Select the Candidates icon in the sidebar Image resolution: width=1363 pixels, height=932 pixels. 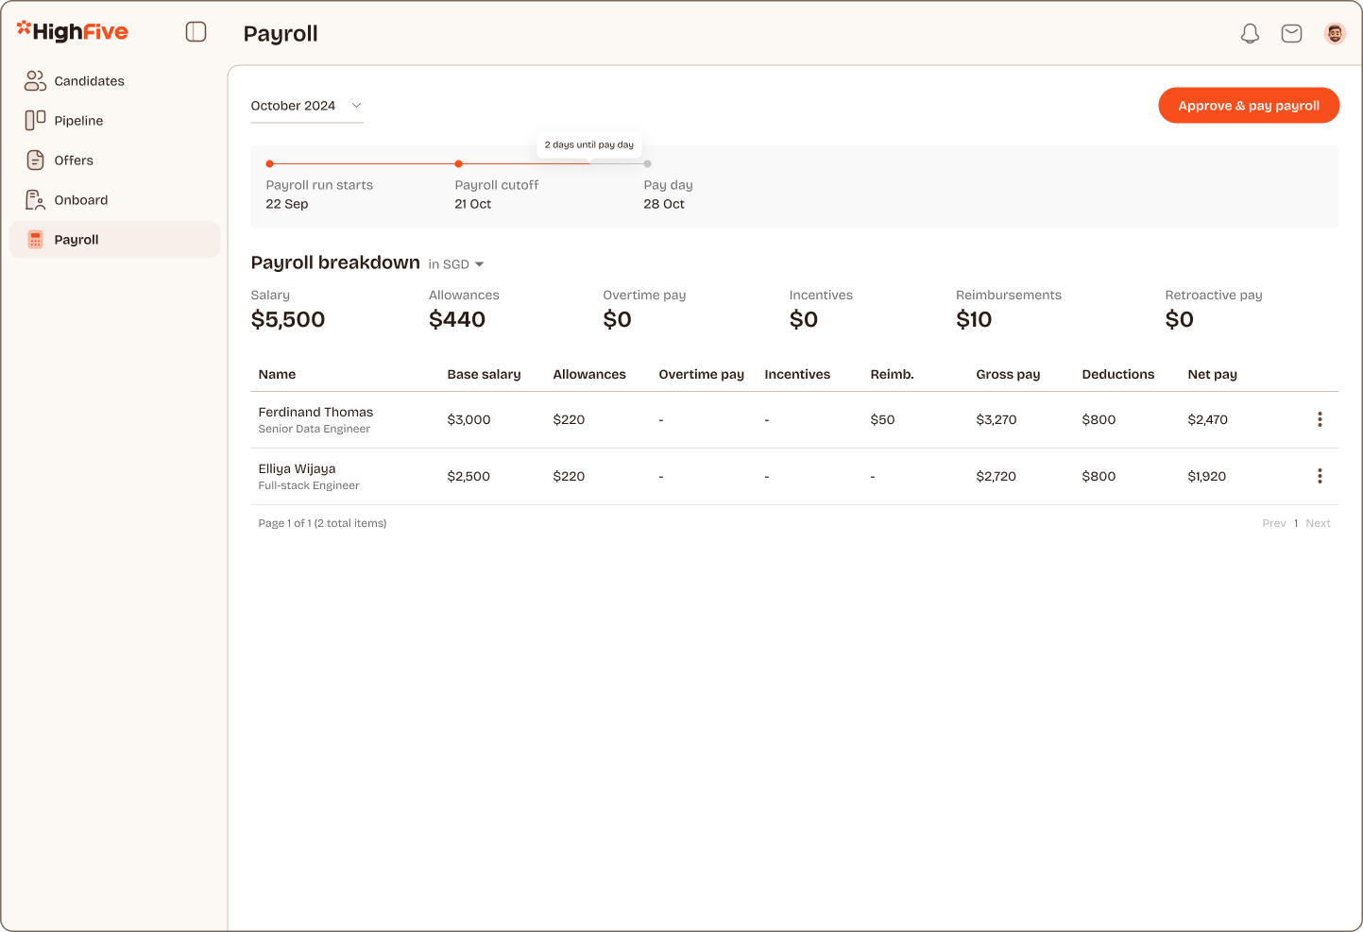(x=35, y=80)
